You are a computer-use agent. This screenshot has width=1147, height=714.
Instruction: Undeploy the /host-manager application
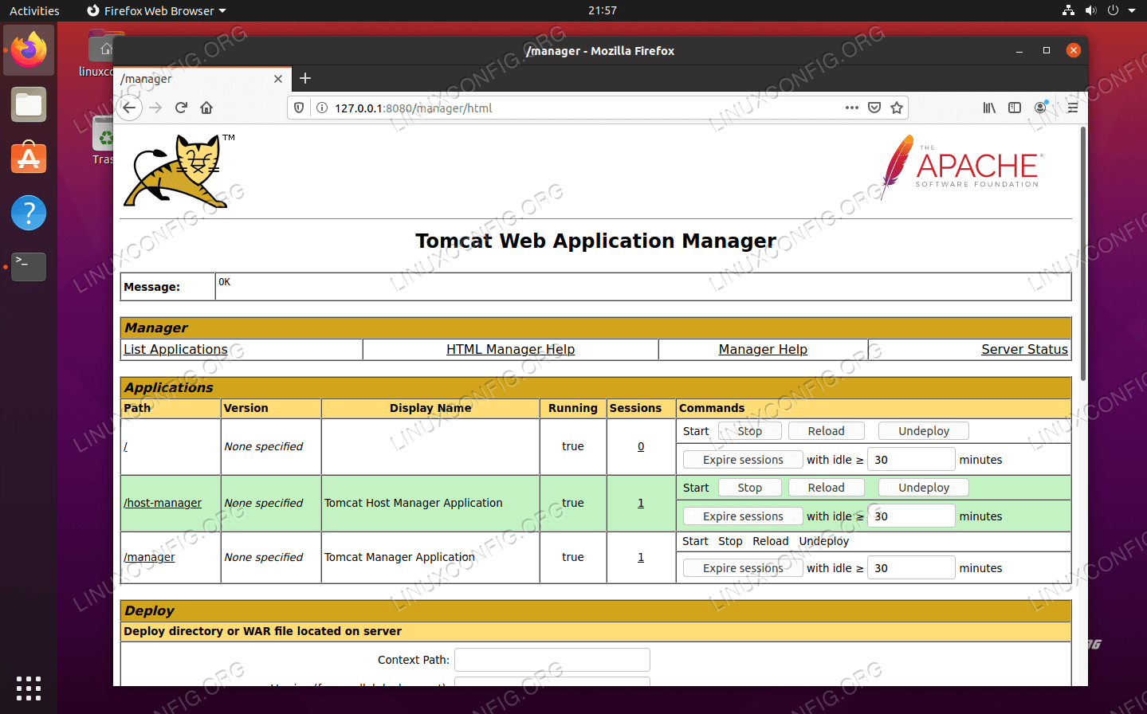click(924, 488)
